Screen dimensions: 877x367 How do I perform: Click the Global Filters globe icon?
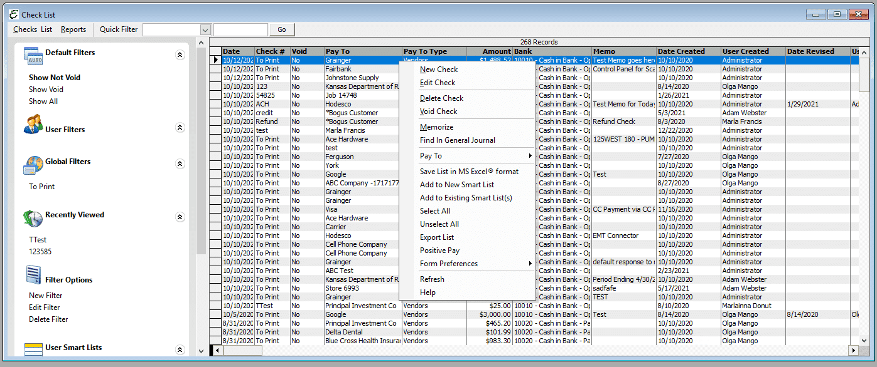point(33,165)
